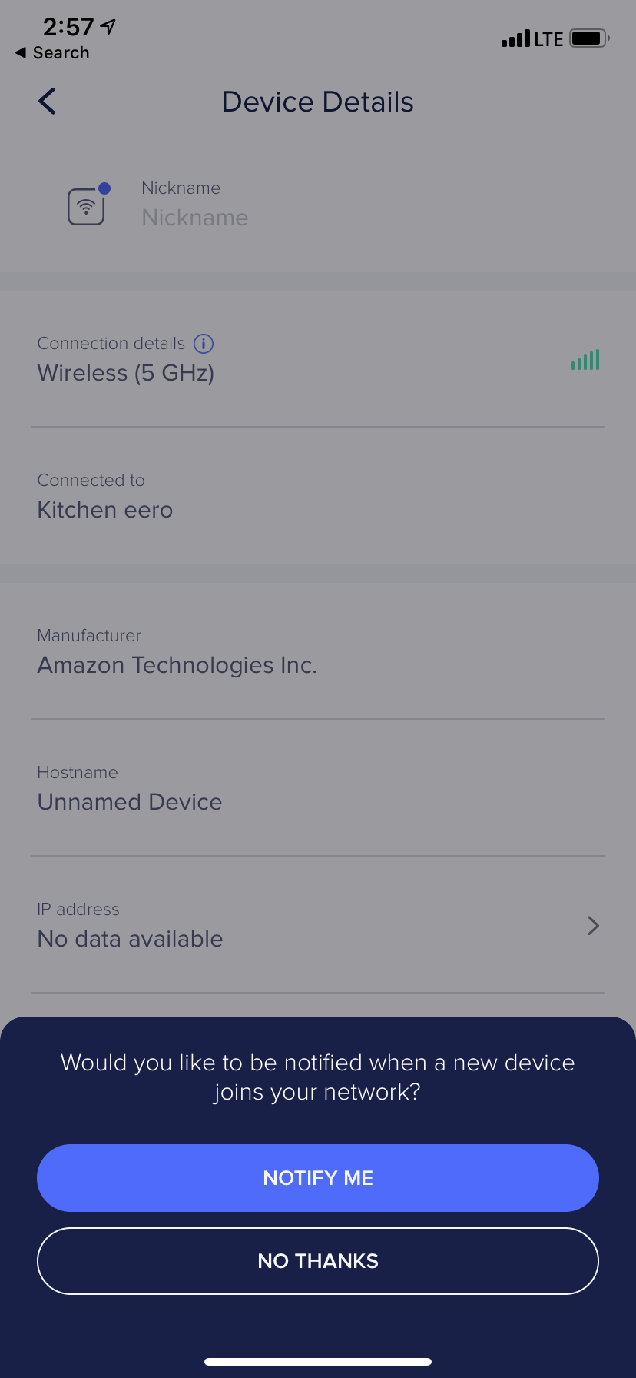This screenshot has width=636, height=1378.
Task: Tap the home indicator bar at bottom
Action: [318, 1362]
